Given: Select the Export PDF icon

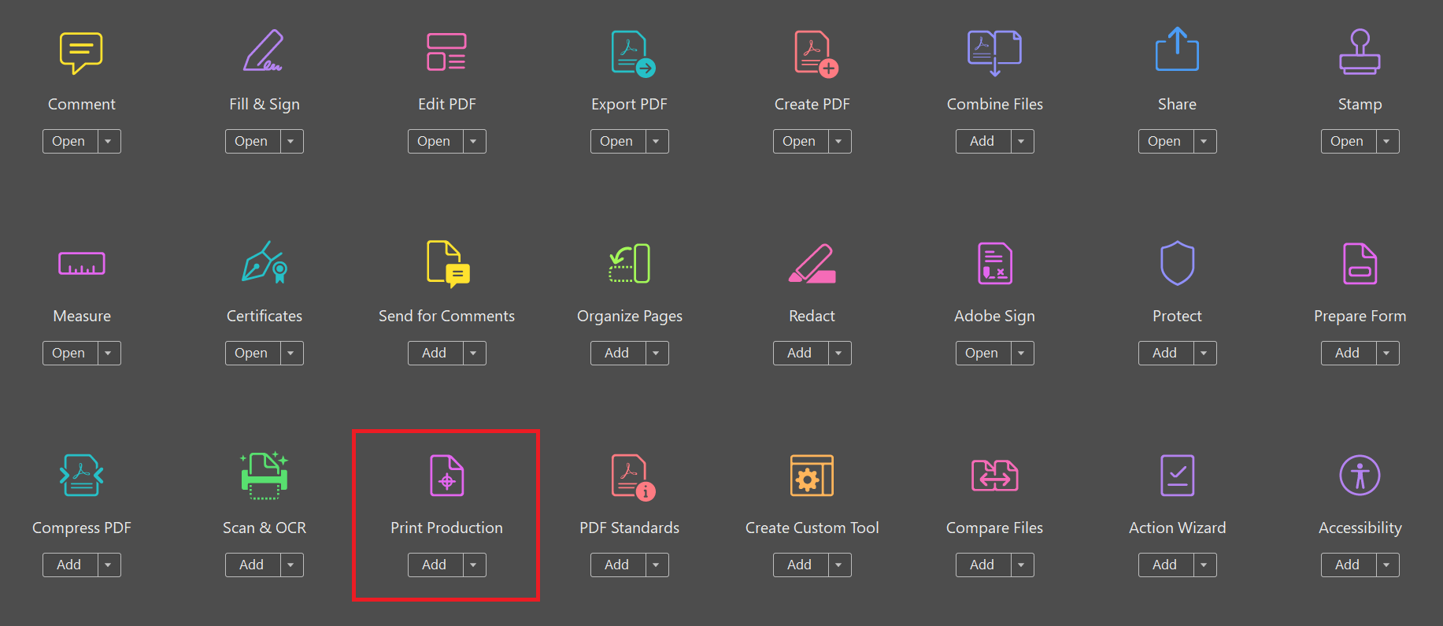Looking at the screenshot, I should [633, 54].
